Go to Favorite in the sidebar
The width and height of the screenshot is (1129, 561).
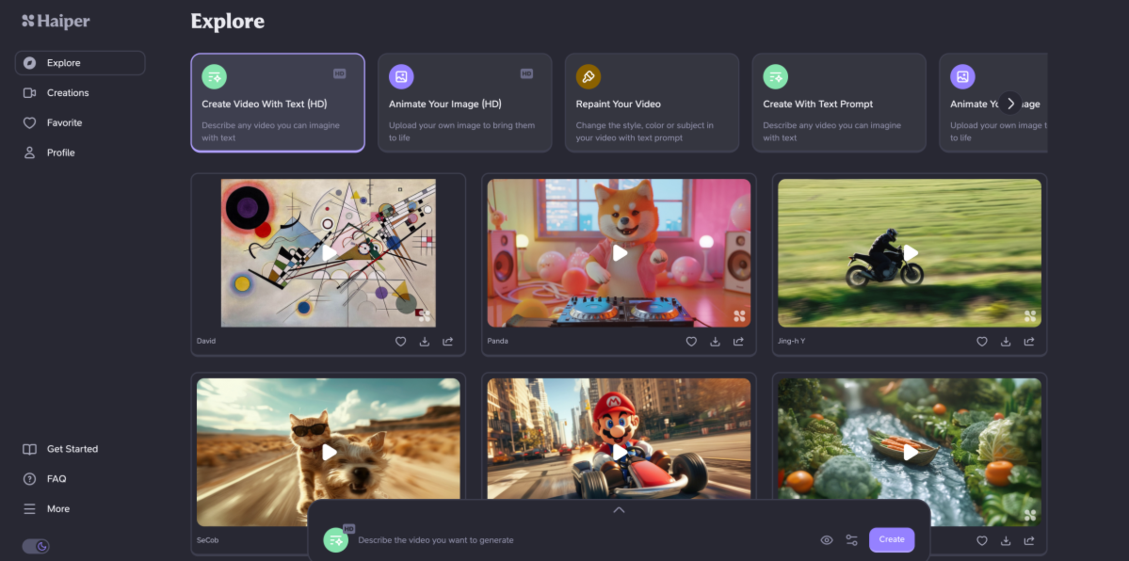click(64, 122)
